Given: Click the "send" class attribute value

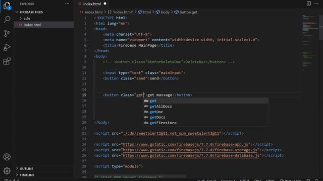Looking at the screenshot, I should (141, 78).
